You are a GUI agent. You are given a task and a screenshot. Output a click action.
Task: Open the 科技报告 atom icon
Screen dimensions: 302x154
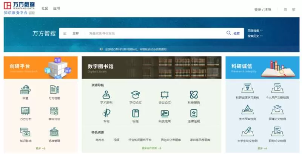pyautogui.click(x=194, y=94)
